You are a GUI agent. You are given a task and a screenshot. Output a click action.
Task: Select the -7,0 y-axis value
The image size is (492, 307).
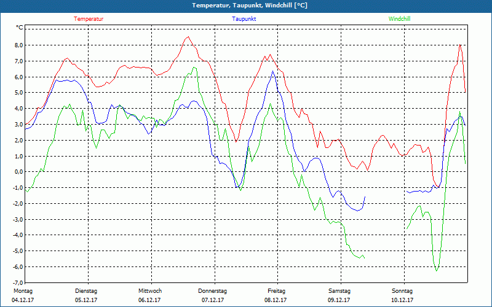[x=18, y=283]
